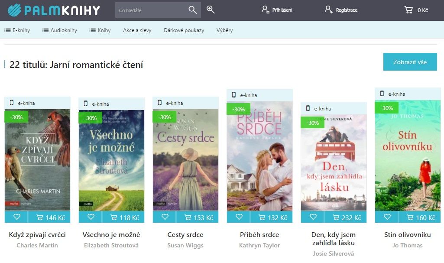
Task: Open Akce a slevy
Action: 137,30
